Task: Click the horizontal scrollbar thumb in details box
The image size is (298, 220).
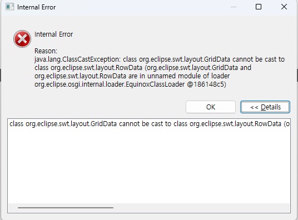Action: click(x=66, y=208)
